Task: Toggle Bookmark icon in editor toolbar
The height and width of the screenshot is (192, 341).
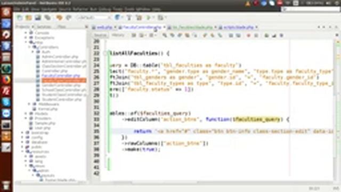Action: (220, 35)
